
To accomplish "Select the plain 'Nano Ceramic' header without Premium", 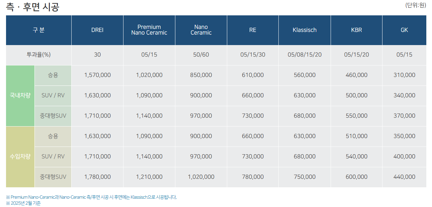I will click(x=201, y=30).
